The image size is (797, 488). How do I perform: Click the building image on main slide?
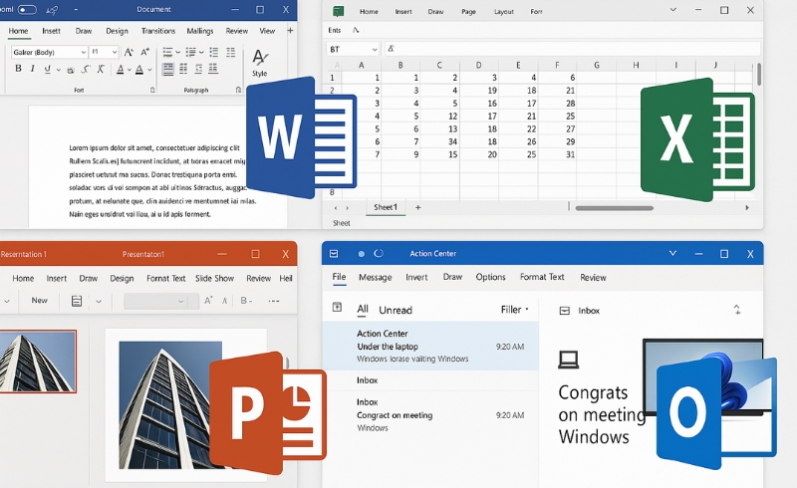[x=170, y=405]
